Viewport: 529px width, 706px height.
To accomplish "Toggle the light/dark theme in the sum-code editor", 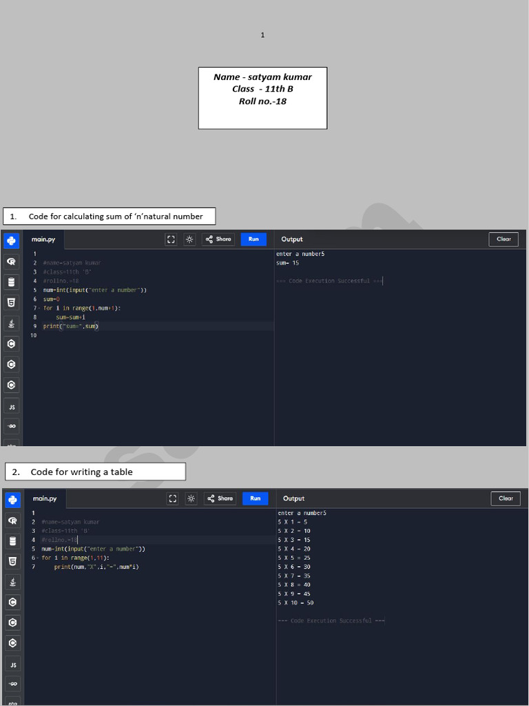I will pyautogui.click(x=190, y=239).
